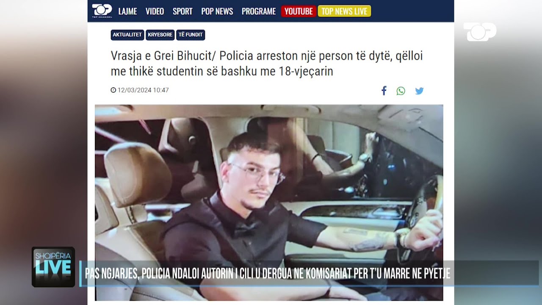Open the article photo of man in car
Image resolution: width=542 pixels, height=305 pixels.
pyautogui.click(x=269, y=202)
